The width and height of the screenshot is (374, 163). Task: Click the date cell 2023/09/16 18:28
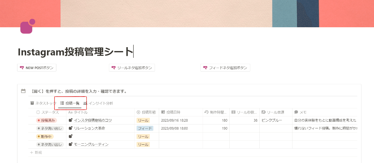coord(181,120)
